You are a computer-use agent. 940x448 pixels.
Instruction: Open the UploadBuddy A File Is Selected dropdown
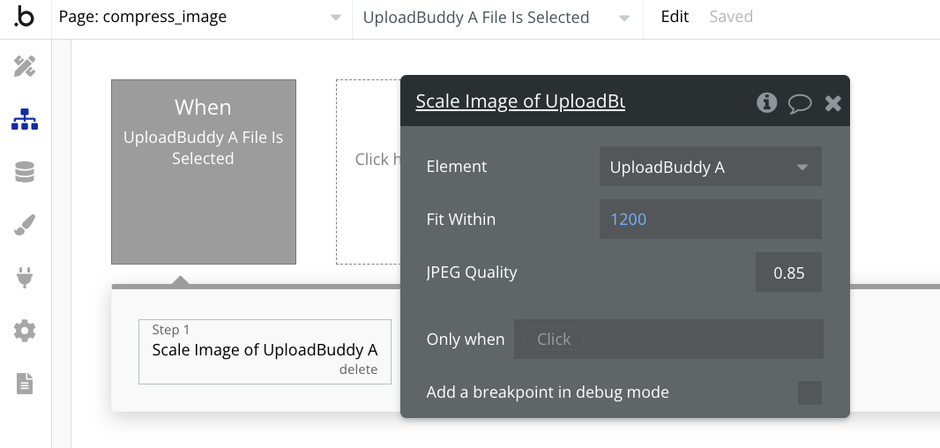click(x=497, y=18)
